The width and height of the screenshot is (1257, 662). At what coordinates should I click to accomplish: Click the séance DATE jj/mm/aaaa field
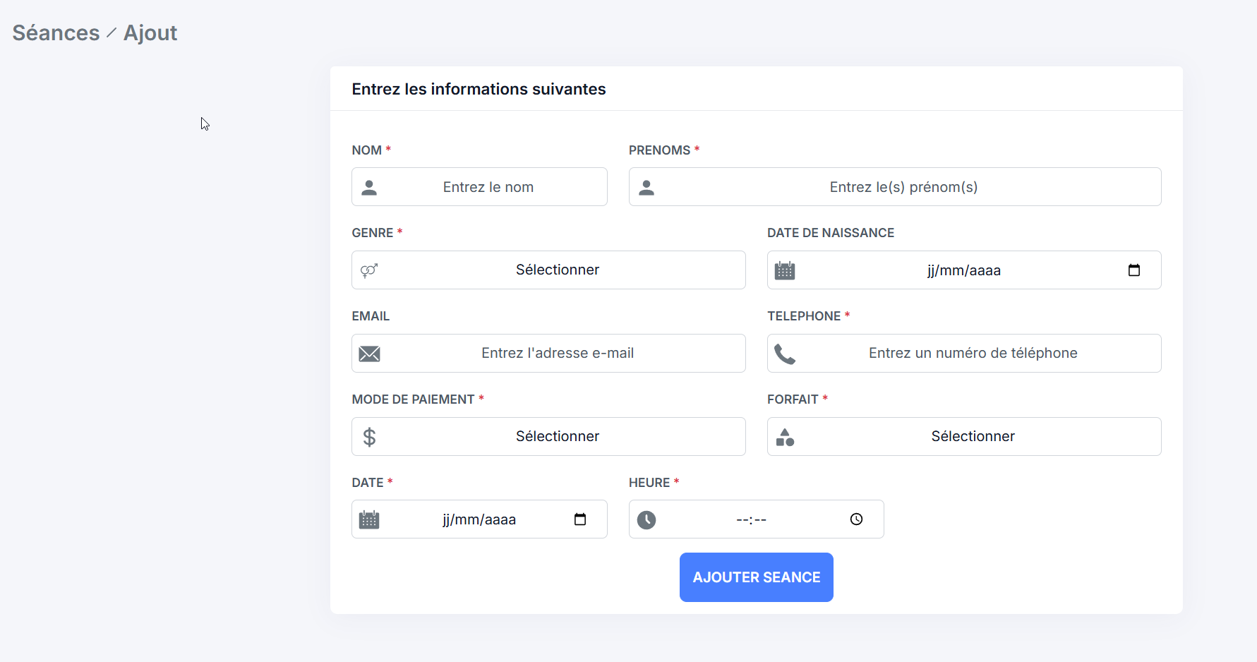coord(479,519)
